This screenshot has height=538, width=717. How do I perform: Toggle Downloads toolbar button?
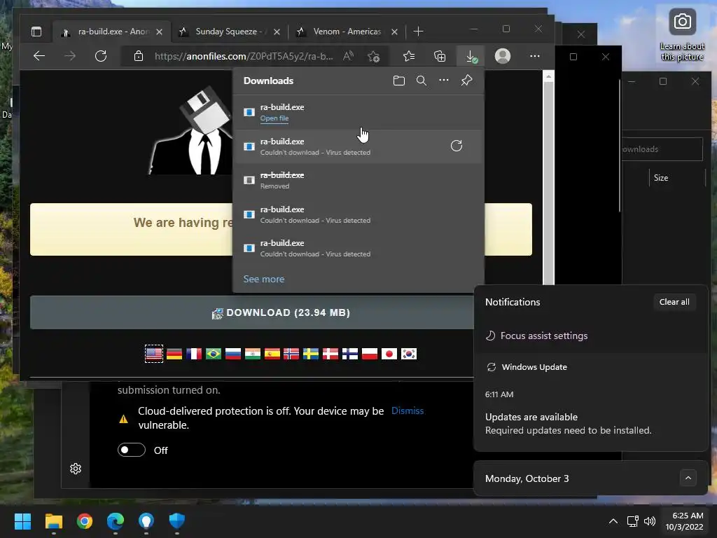pos(471,56)
